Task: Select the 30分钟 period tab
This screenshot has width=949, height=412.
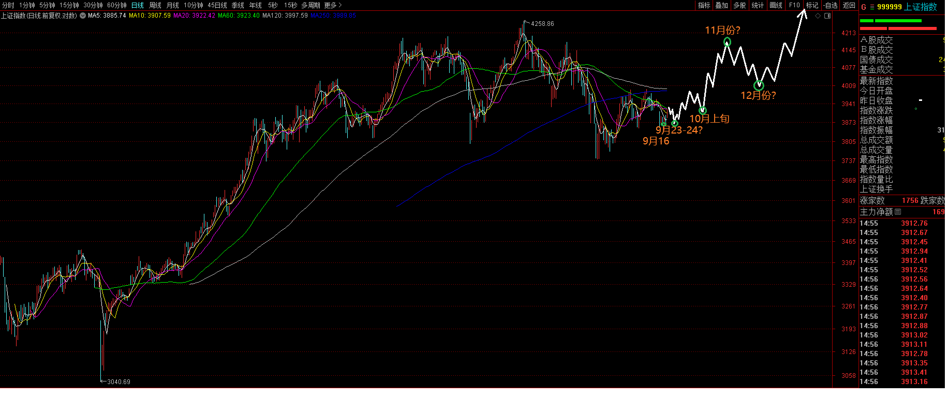Action: (x=93, y=5)
